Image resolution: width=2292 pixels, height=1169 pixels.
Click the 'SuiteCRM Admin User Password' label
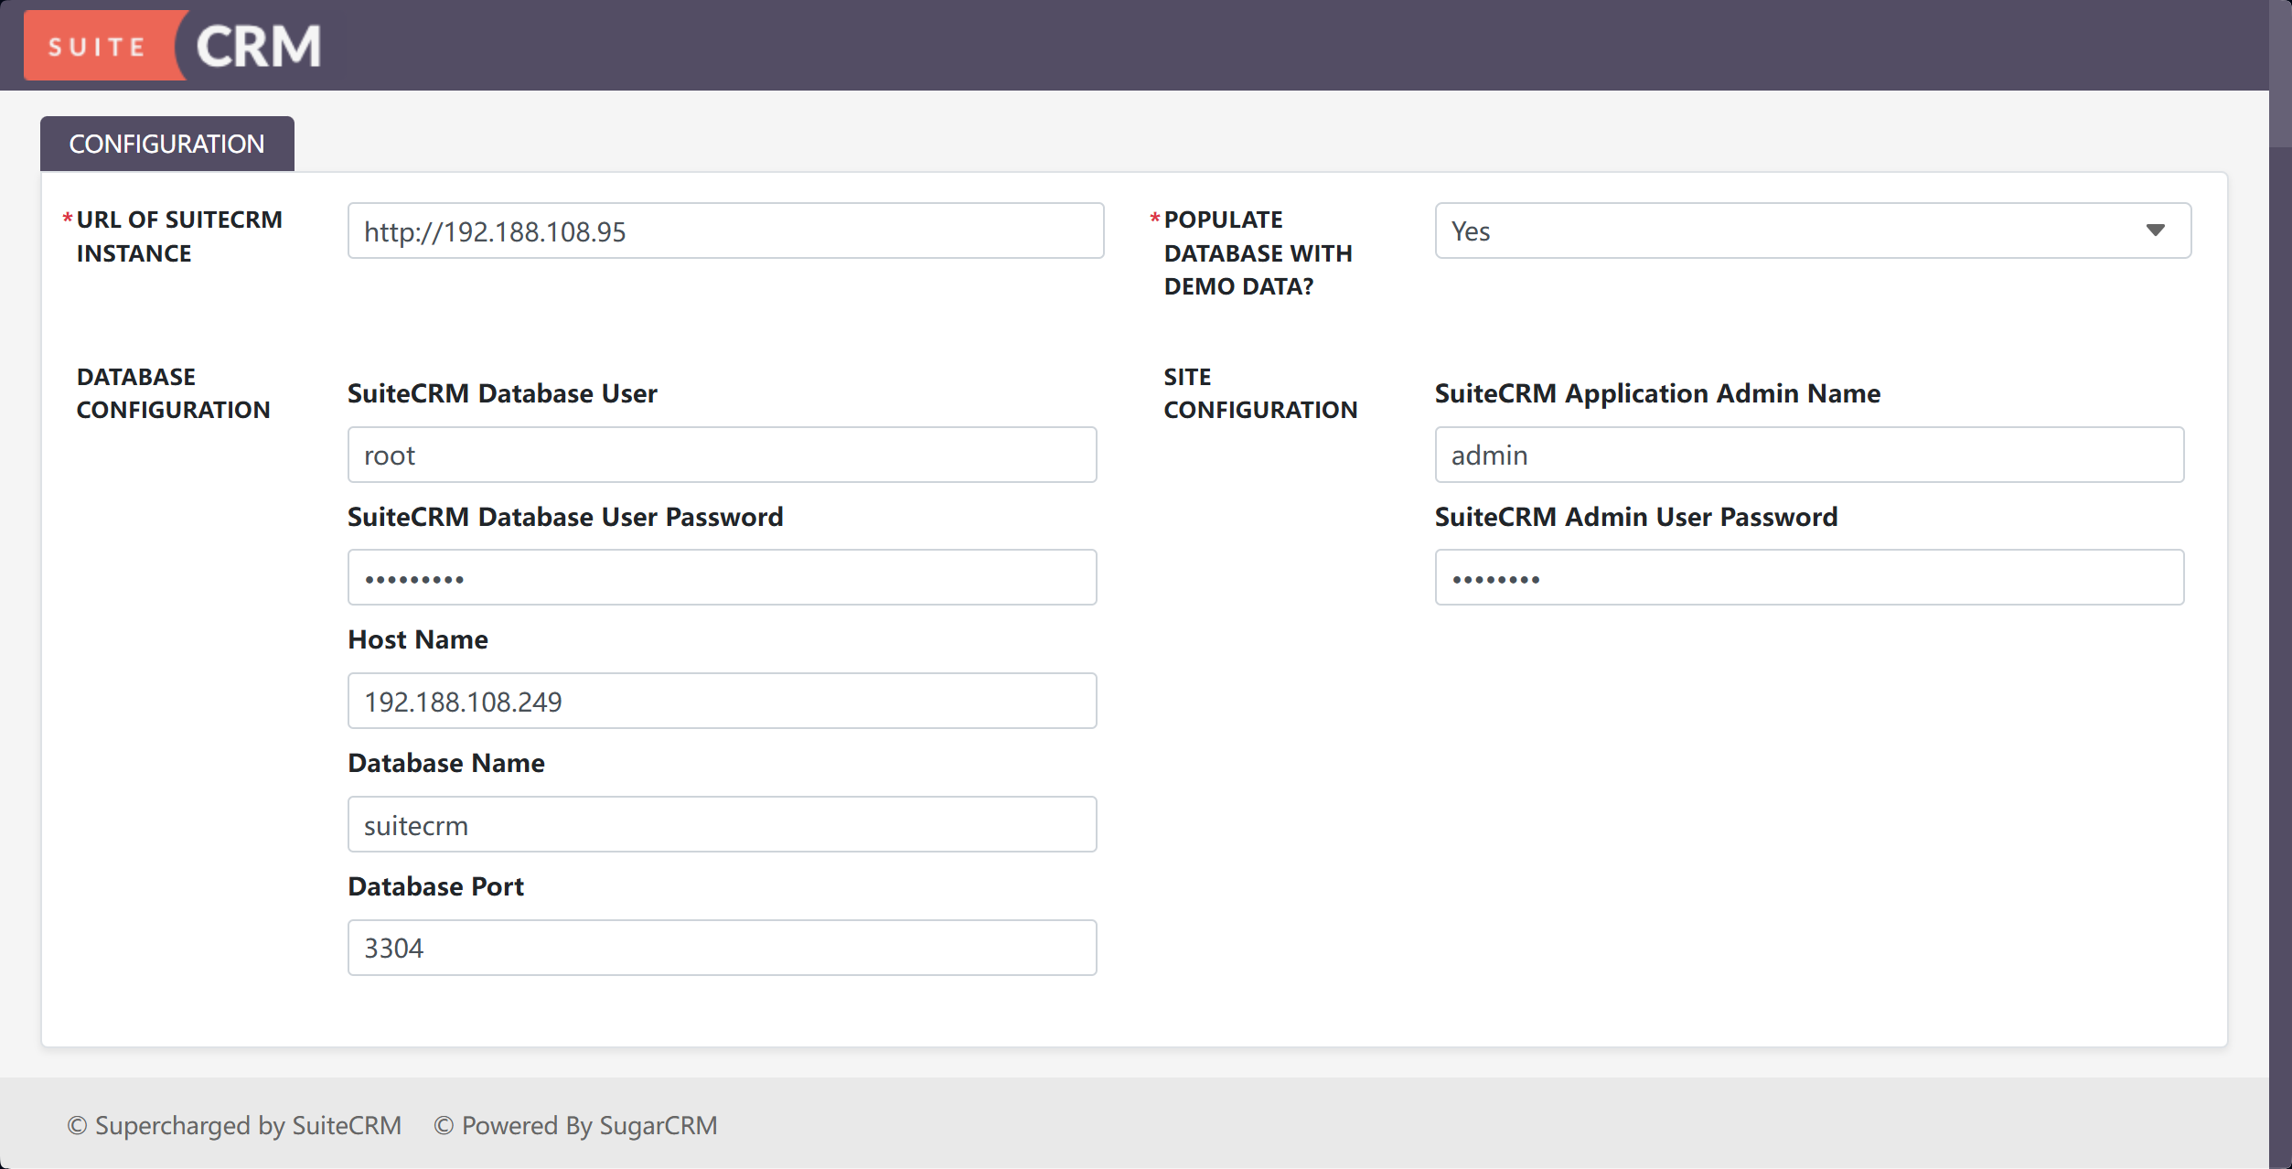[1636, 517]
